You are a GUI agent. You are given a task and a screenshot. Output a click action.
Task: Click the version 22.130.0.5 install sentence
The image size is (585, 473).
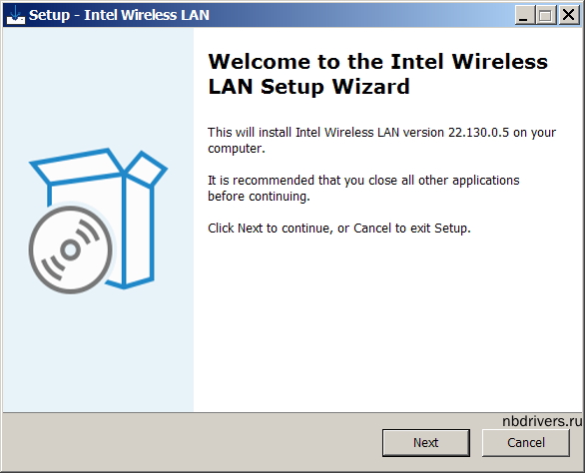tap(381, 141)
